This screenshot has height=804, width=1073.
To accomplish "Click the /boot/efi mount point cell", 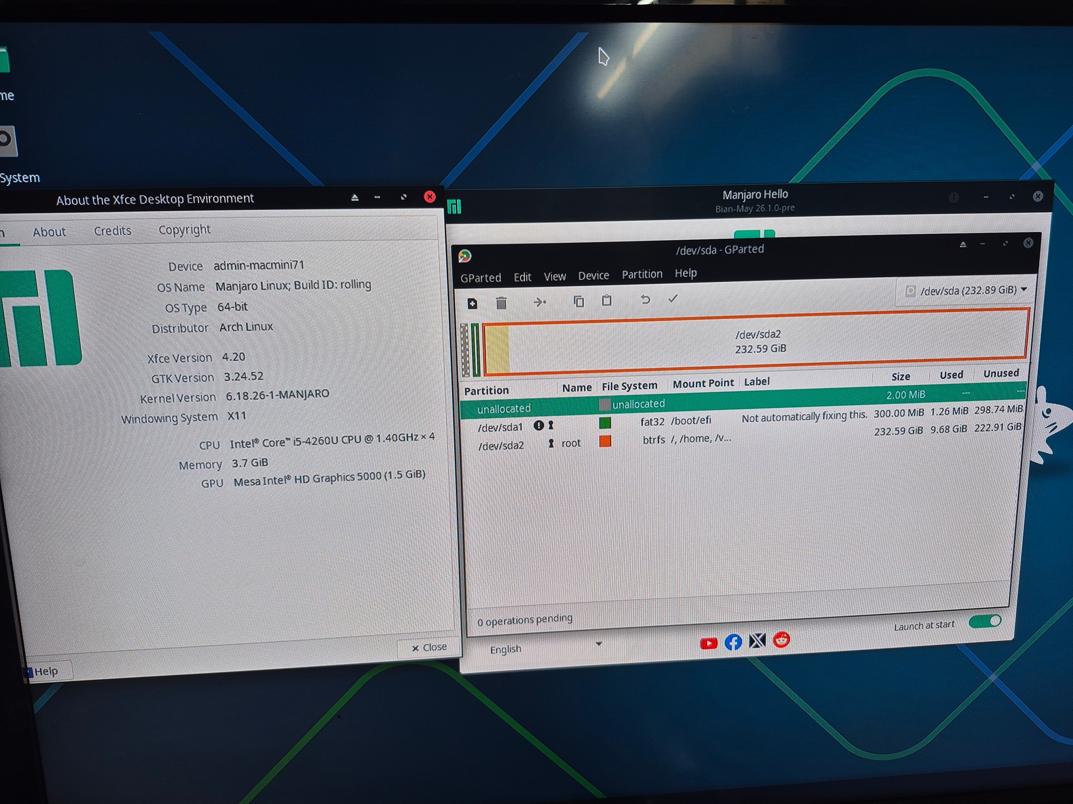I will pos(691,420).
